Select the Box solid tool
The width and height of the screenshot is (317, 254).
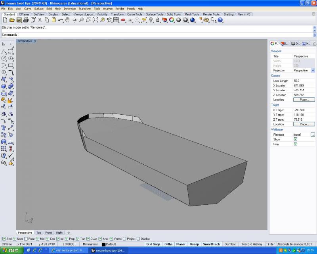[x=4, y=86]
